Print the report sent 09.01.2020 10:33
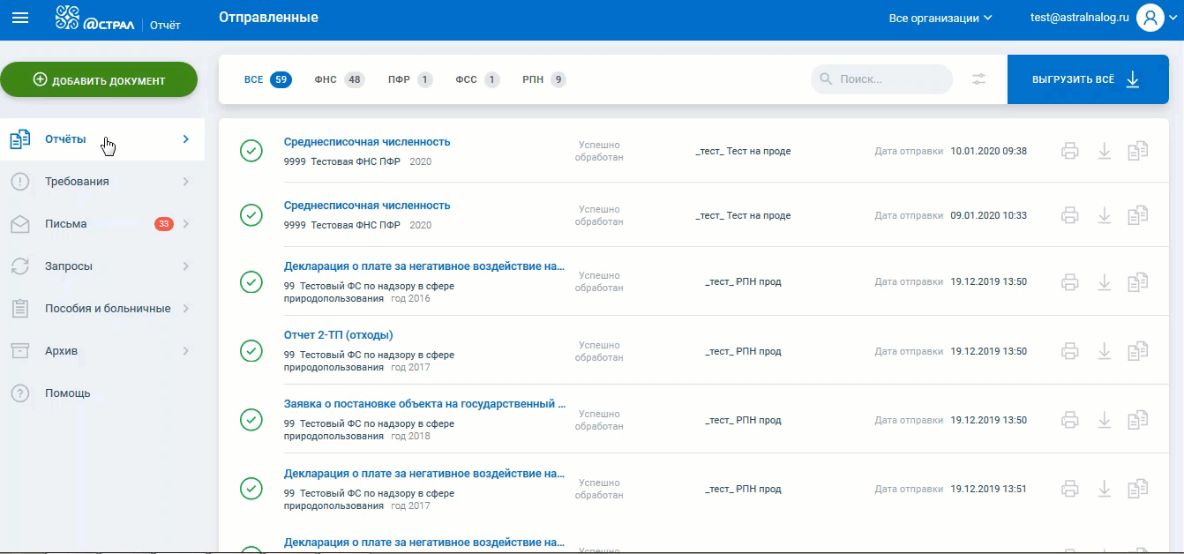Screen dimensions: 1184x554 pyautogui.click(x=1070, y=215)
